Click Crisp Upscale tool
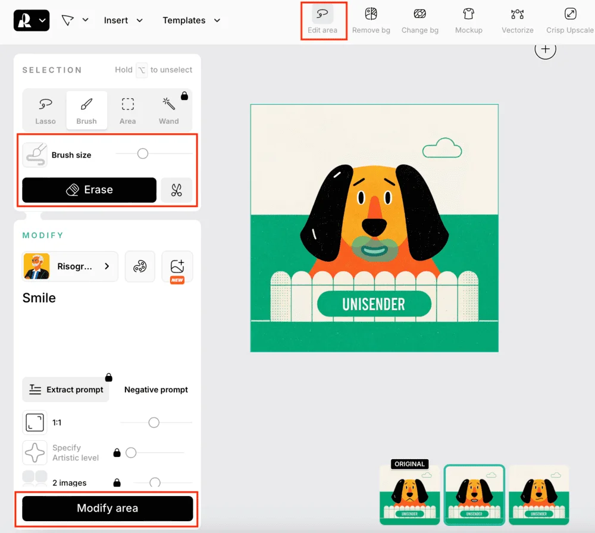595x533 pixels. click(569, 20)
